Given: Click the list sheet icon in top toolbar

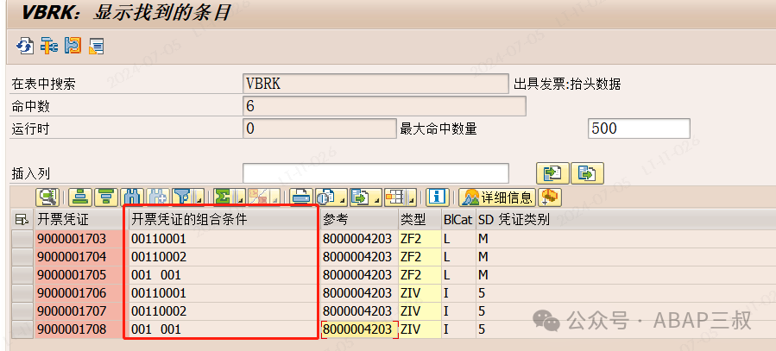Looking at the screenshot, I should [x=96, y=47].
